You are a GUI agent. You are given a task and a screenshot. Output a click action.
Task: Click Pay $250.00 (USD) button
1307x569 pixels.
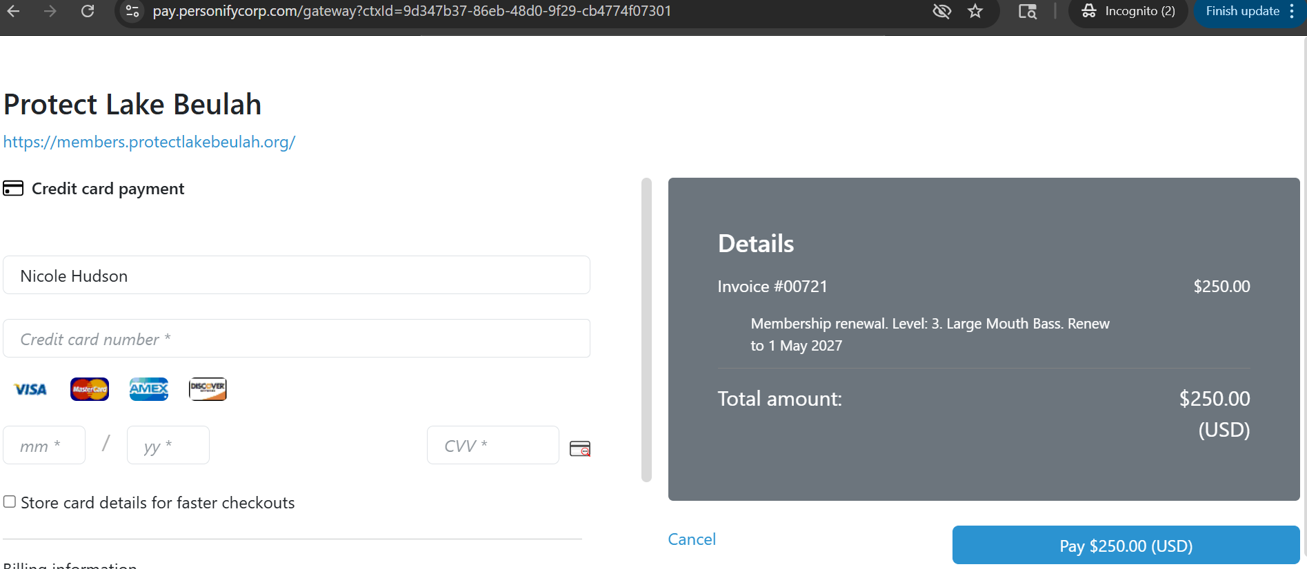(1126, 546)
